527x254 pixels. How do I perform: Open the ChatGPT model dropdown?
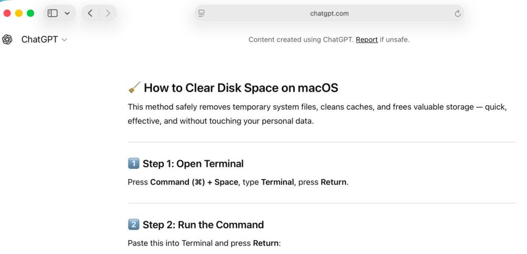pos(44,40)
